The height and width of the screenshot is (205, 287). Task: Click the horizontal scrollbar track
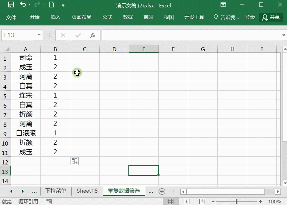[270, 191]
